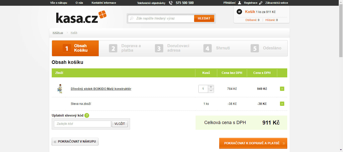Open Vše o nákupu menu item
Image resolution: width=343 pixels, height=152 pixels.
pos(59,3)
